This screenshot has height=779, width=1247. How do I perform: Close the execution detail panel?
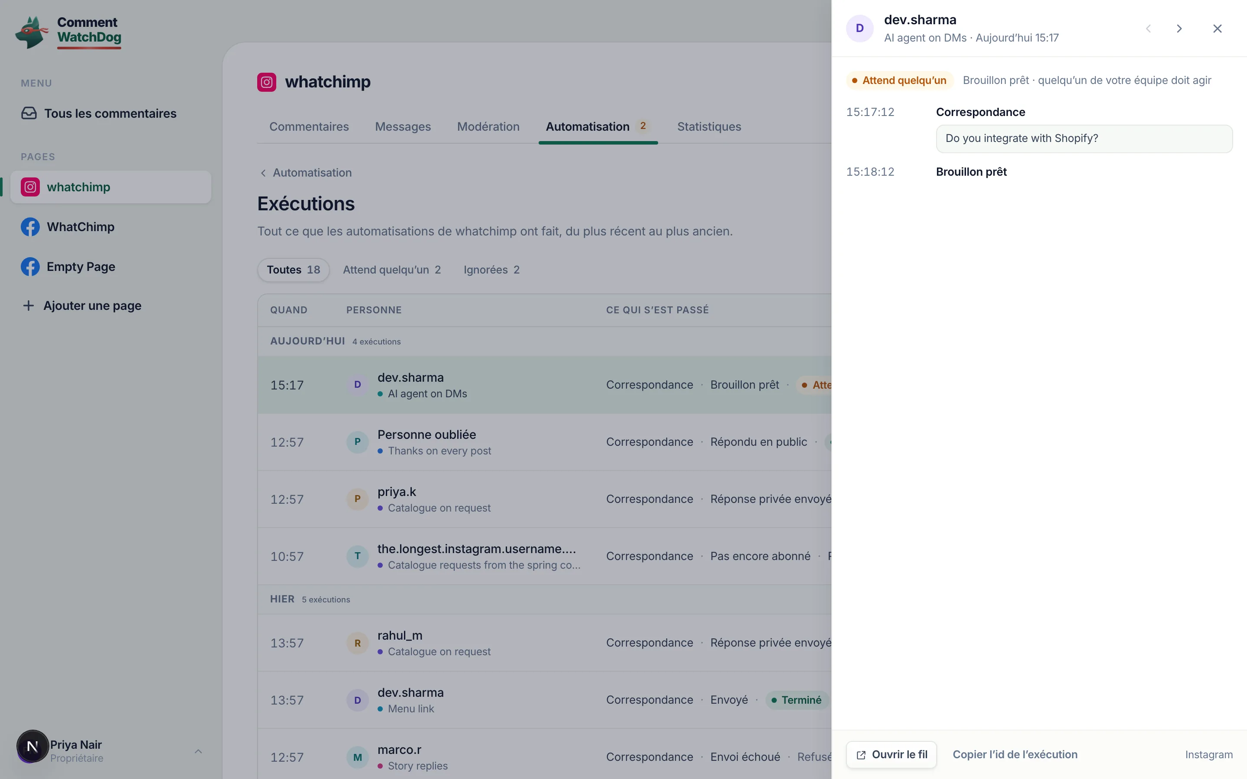pyautogui.click(x=1217, y=28)
